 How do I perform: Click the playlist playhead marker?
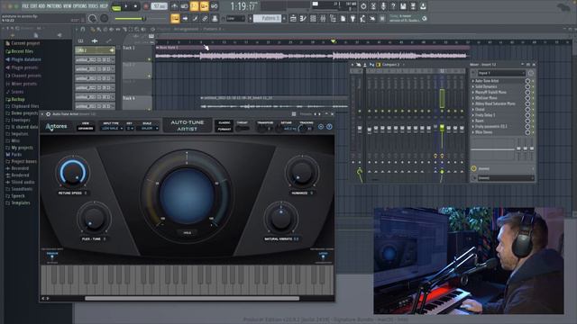tap(333, 41)
